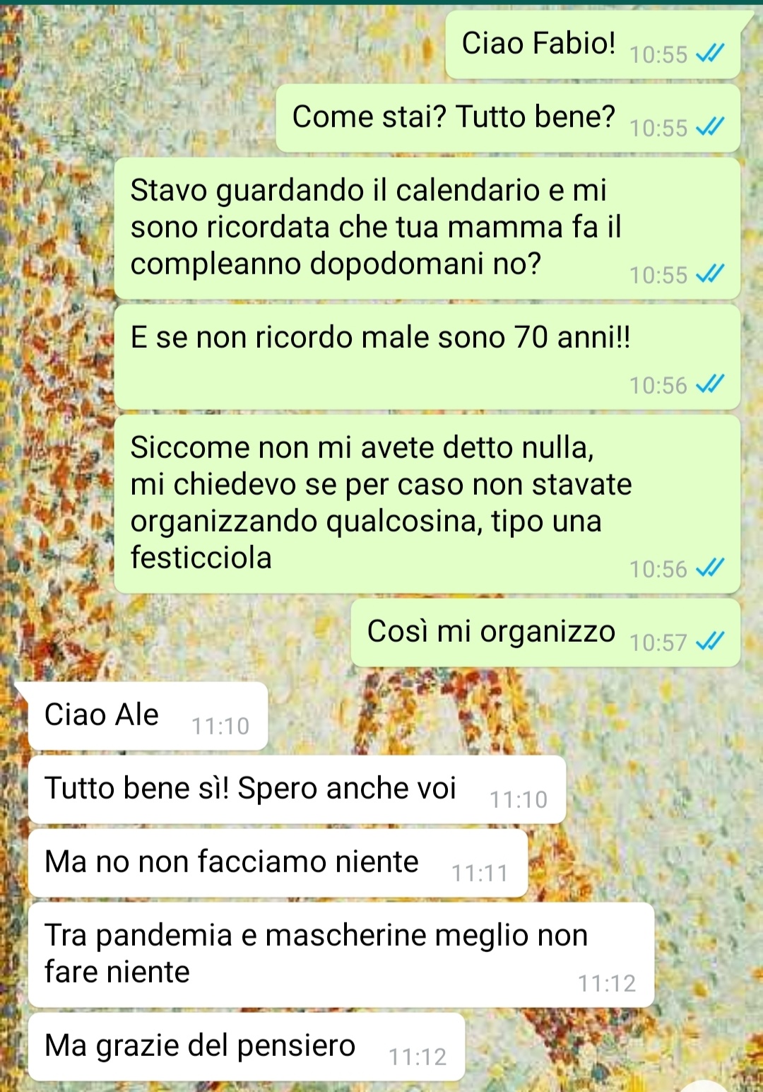Tap the 'Tutto bene sì! Spero anche voi' message
763x1092 pixels.
[x=297, y=789]
